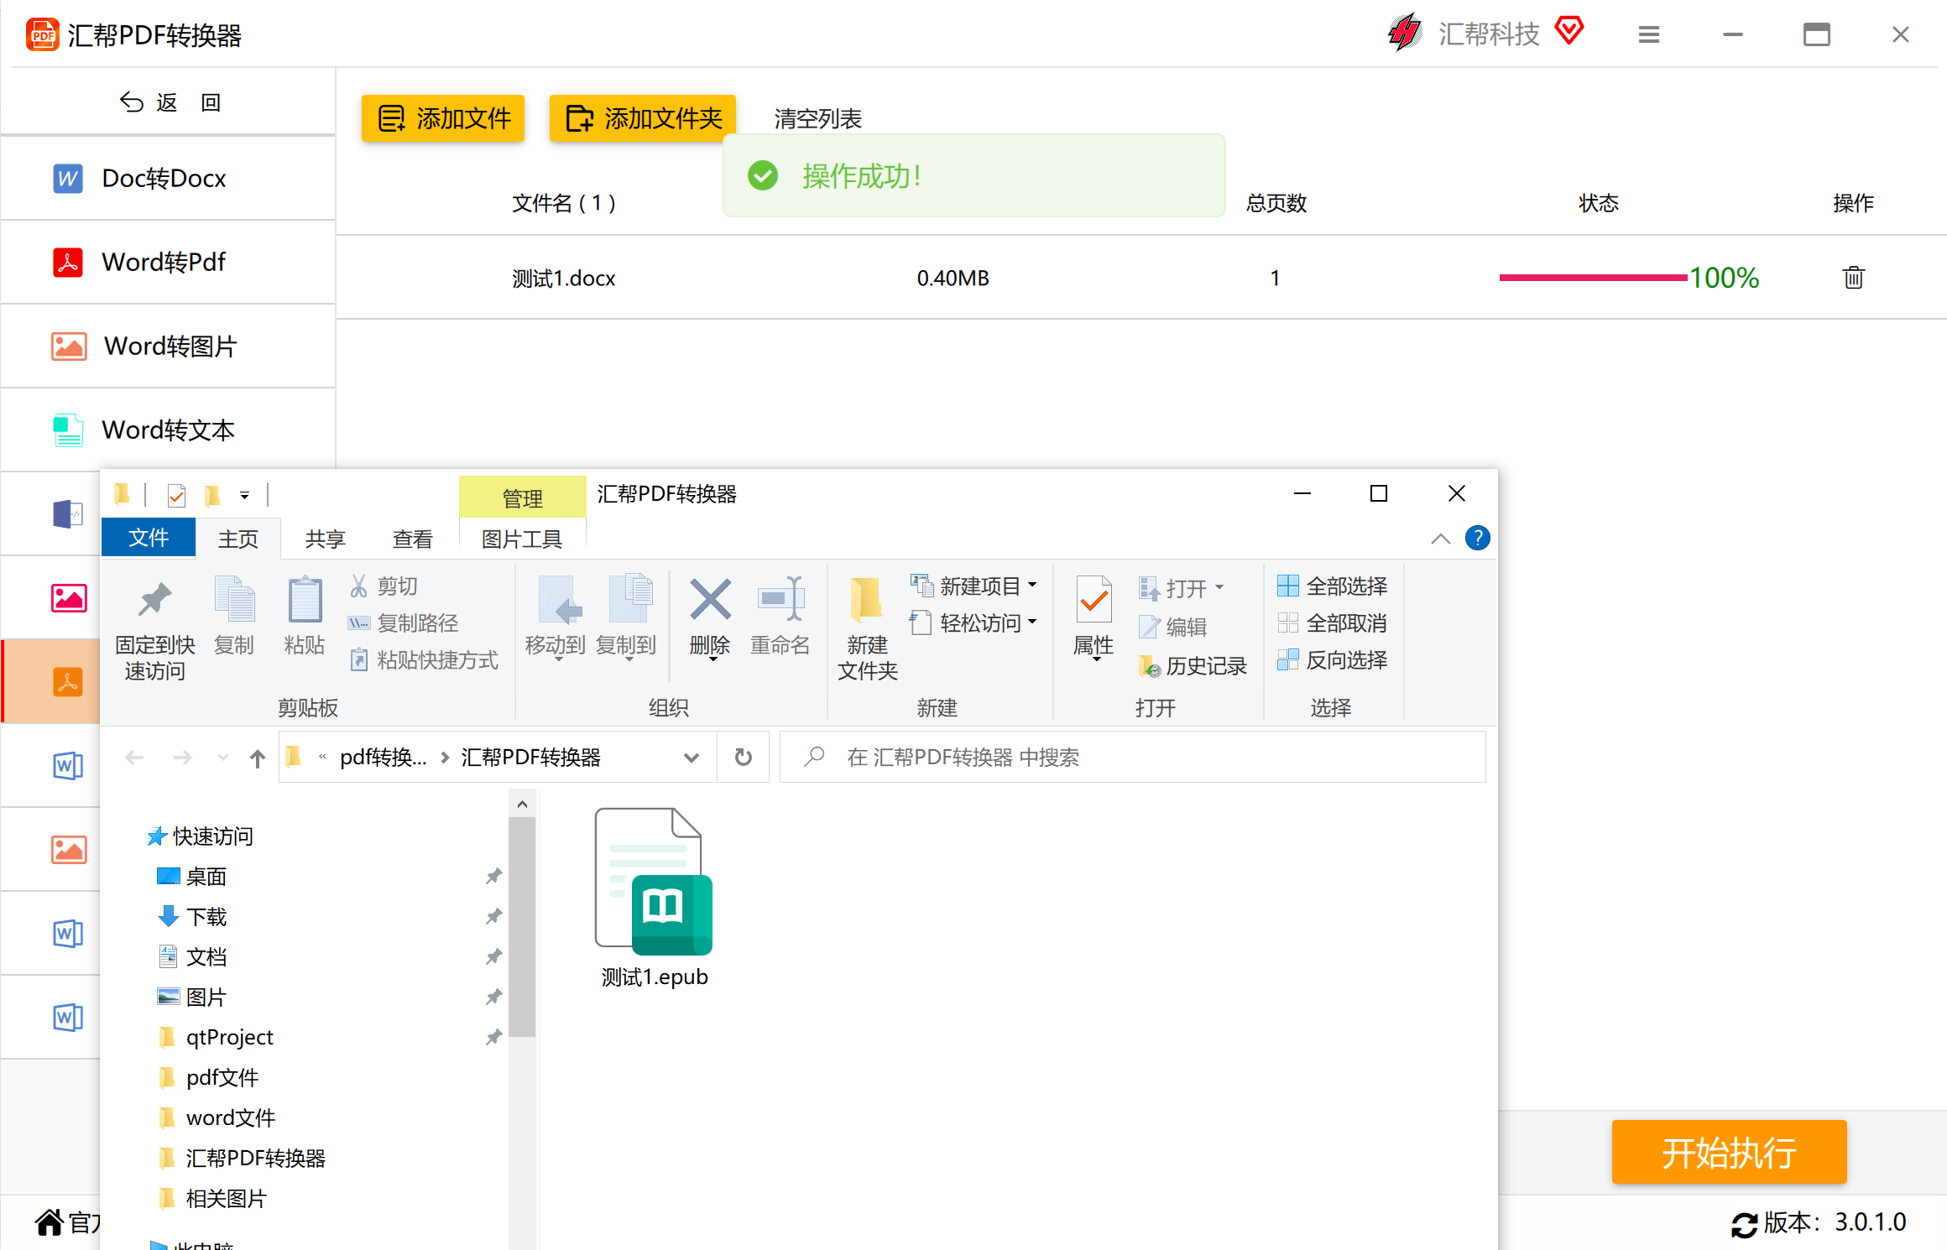Start conversion with 开始执行

point(1729,1152)
